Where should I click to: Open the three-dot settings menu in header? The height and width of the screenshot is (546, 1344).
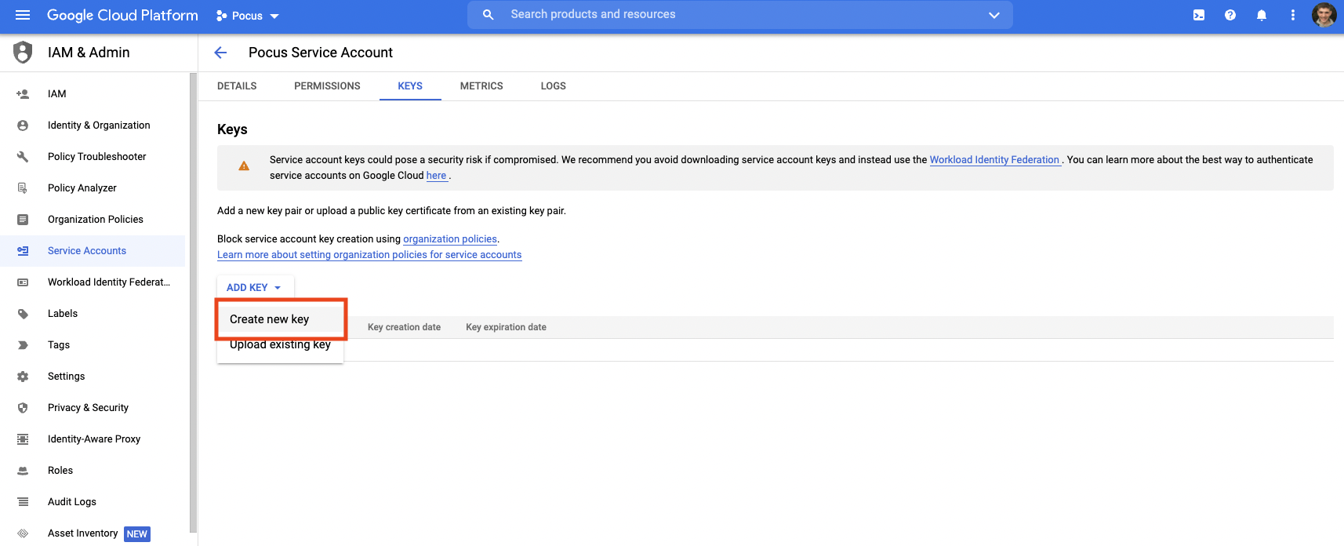click(1293, 15)
